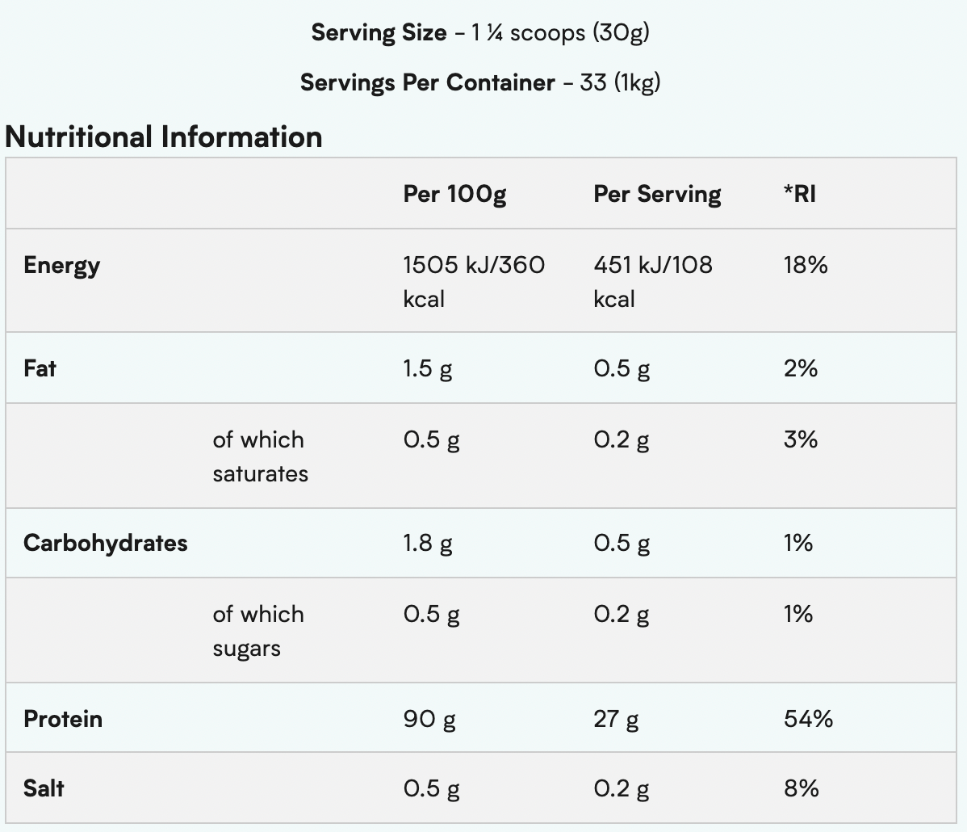Click the Per Serving column header

[657, 194]
